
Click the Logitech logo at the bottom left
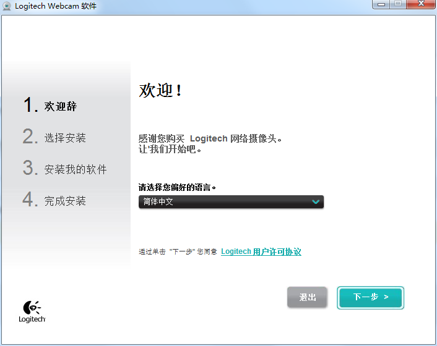32,311
